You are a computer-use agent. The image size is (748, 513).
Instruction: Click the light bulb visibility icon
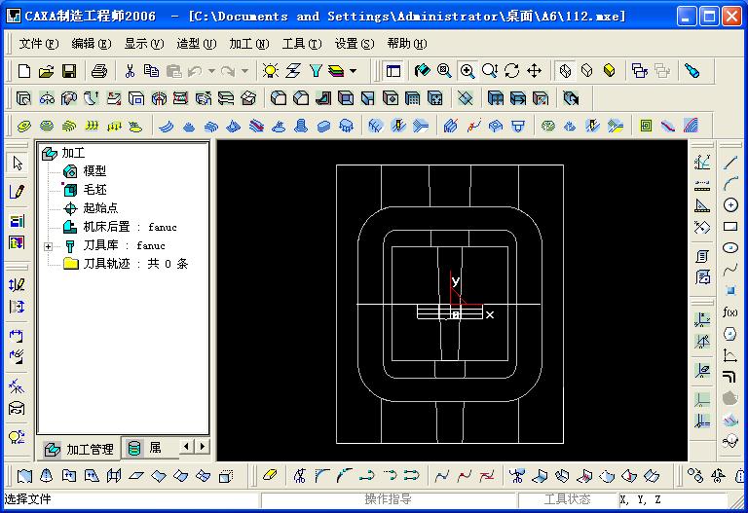tap(271, 71)
